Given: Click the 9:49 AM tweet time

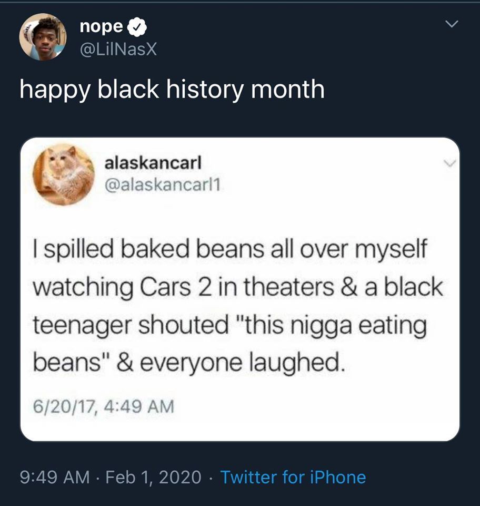Looking at the screenshot, I should point(55,477).
